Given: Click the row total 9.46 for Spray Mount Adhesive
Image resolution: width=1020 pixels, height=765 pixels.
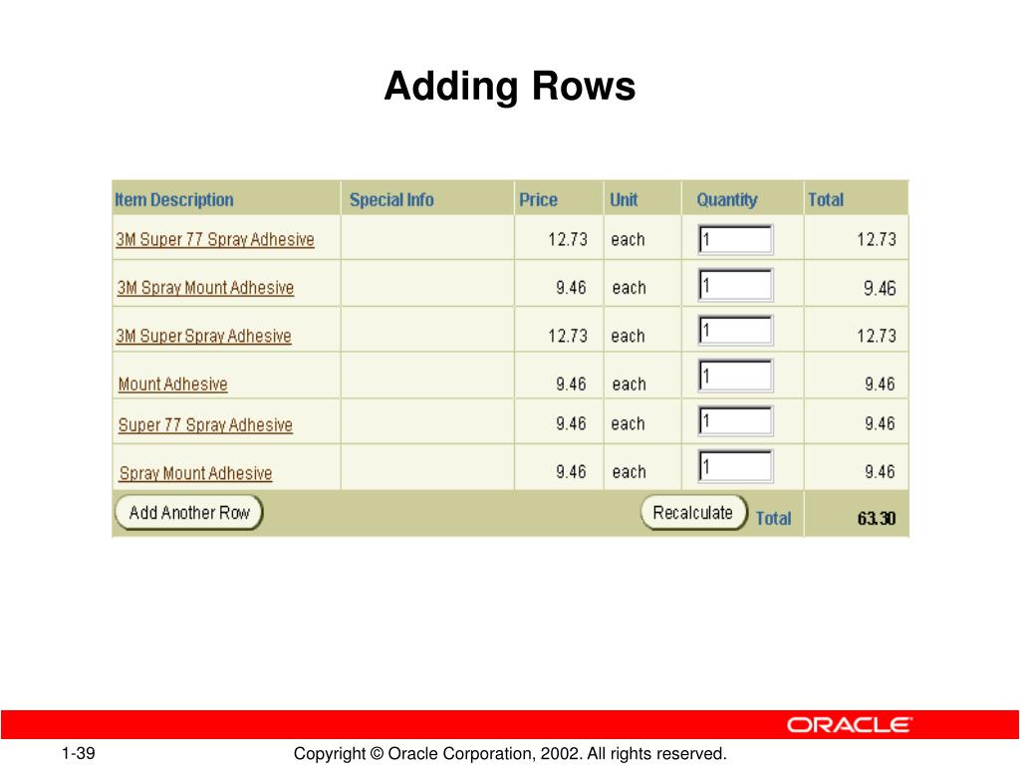Looking at the screenshot, I should point(881,471).
